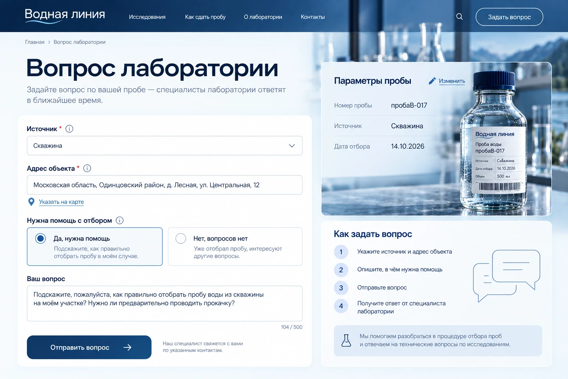Click text Укажите источник и адрес объекта
Viewport: 568px width, 379px height.
coord(405,252)
